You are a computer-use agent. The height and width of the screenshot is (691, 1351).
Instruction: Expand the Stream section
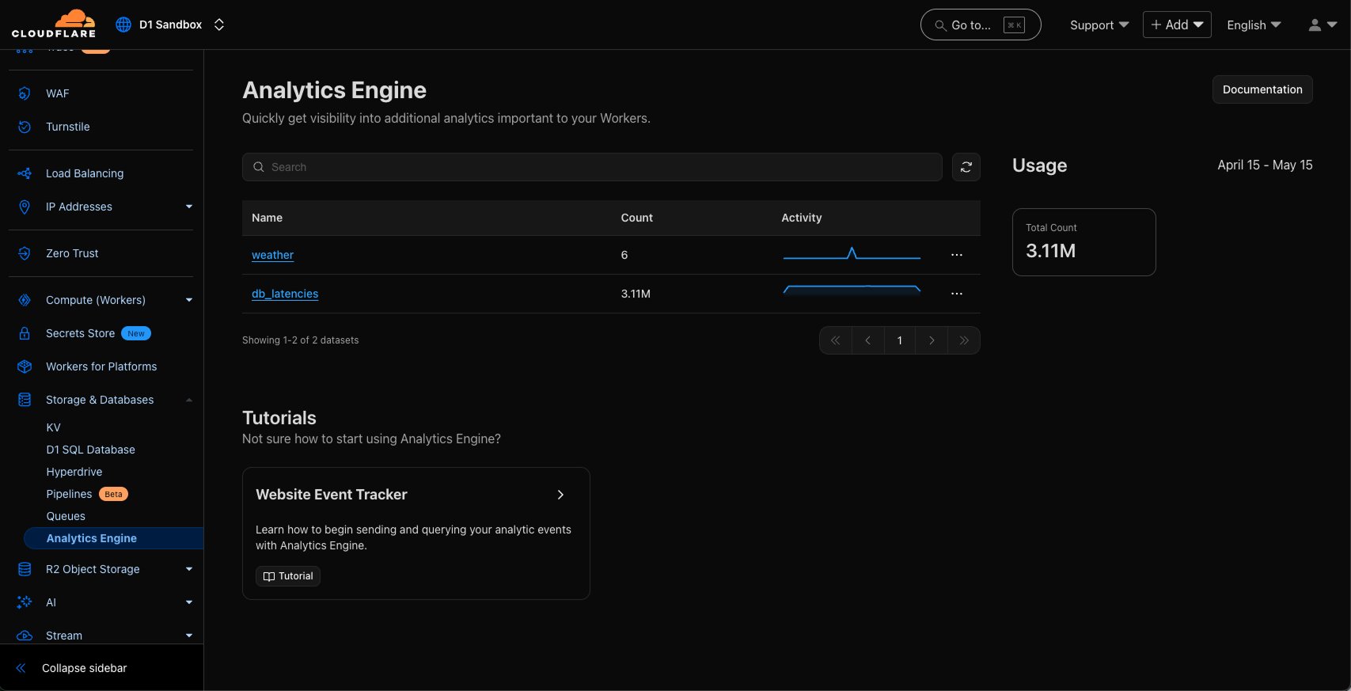(189, 636)
